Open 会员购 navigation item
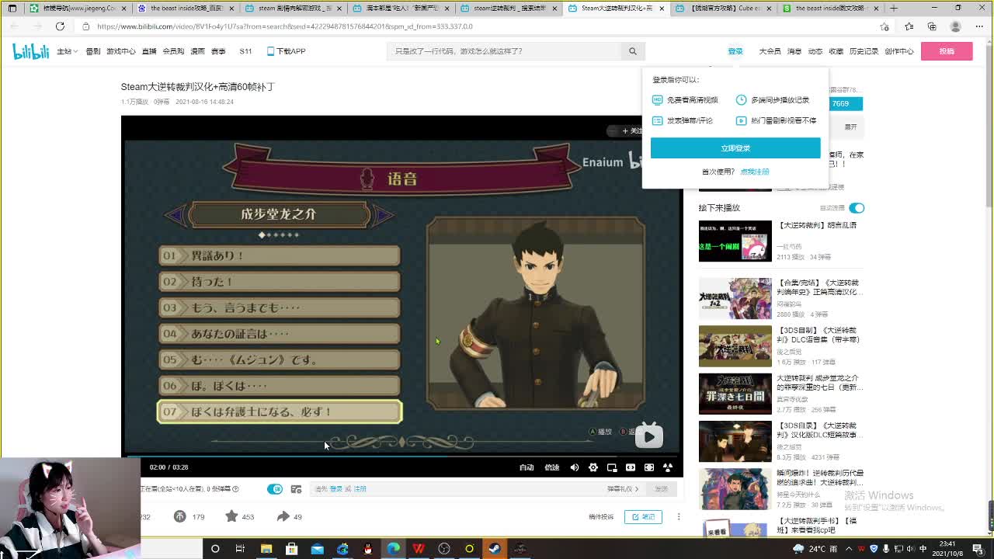Screen dimensions: 994x559 173,51
